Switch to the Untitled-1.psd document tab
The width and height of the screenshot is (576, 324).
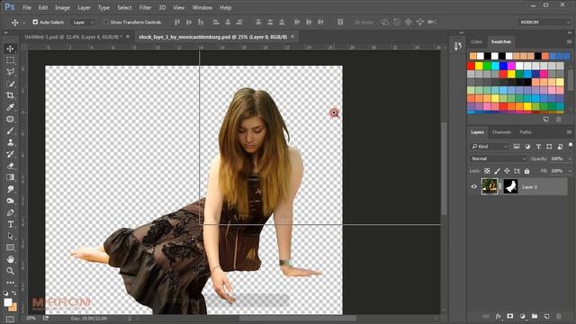(x=74, y=37)
